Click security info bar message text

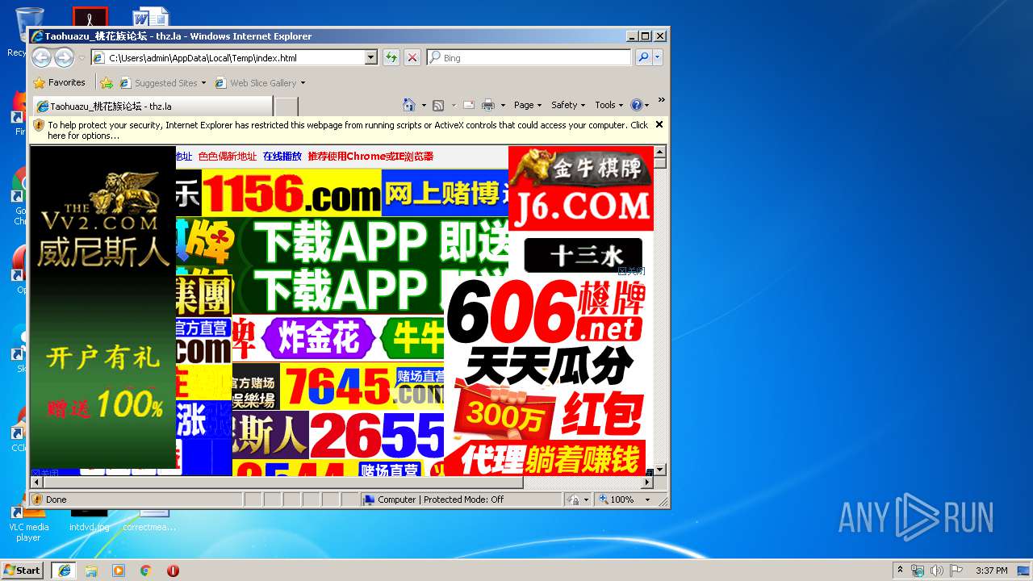(348, 130)
